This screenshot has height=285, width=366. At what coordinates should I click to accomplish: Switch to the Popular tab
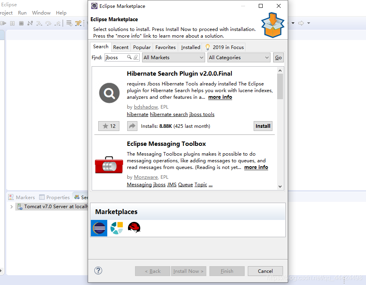(142, 47)
